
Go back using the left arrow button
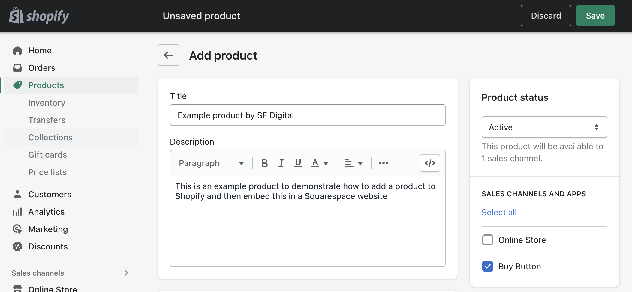pos(169,55)
